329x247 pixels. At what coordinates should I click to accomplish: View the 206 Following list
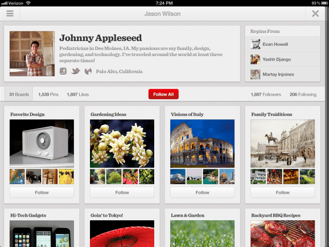click(303, 95)
